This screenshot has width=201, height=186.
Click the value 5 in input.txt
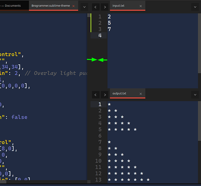[109, 23]
